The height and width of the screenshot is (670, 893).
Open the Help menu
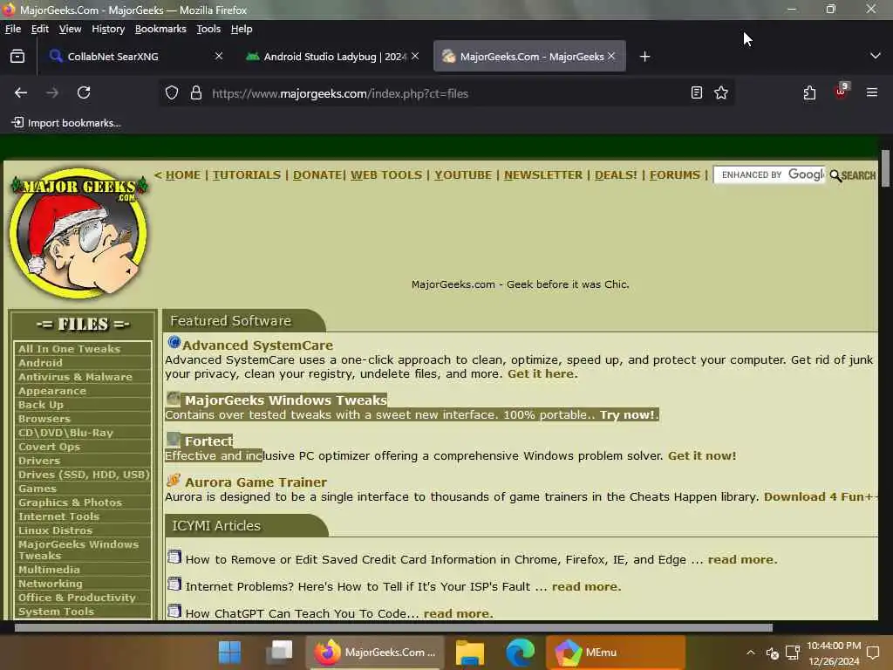242,29
